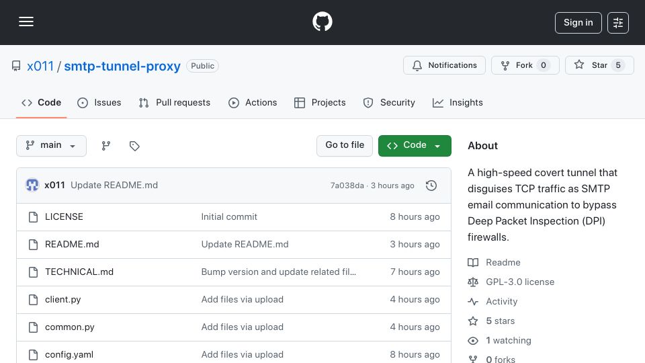This screenshot has width=645, height=363.
Task: Open common.py's Add files via upload commit
Action: [x=243, y=327]
